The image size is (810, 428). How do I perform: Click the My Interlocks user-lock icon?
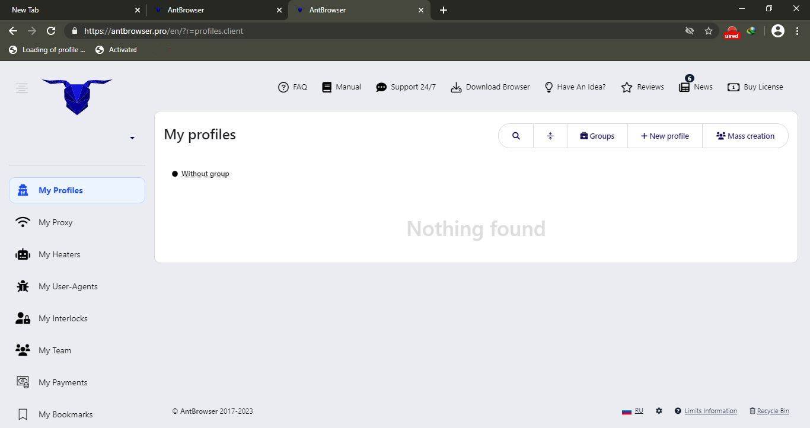pyautogui.click(x=23, y=318)
